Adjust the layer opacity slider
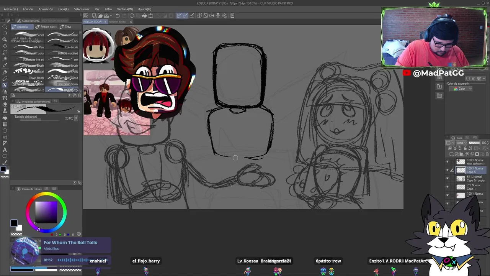The height and width of the screenshot is (276, 490). pyautogui.click(x=474, y=143)
